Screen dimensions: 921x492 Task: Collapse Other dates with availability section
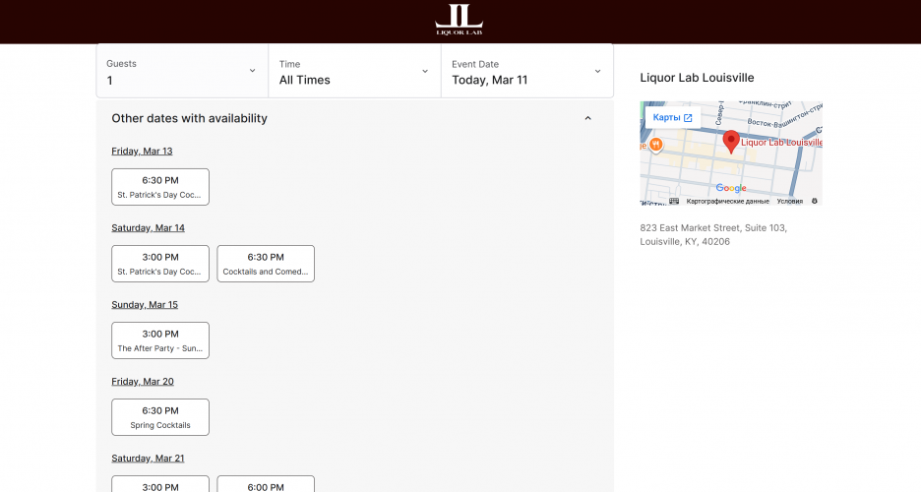tap(587, 119)
